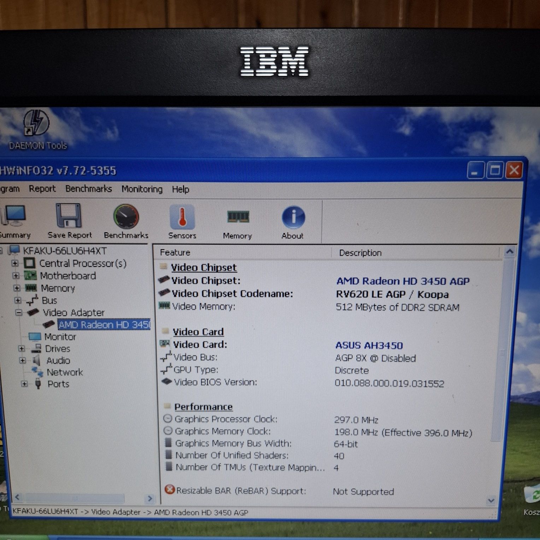Open the Report menu
This screenshot has height=540, width=540.
(x=42, y=189)
